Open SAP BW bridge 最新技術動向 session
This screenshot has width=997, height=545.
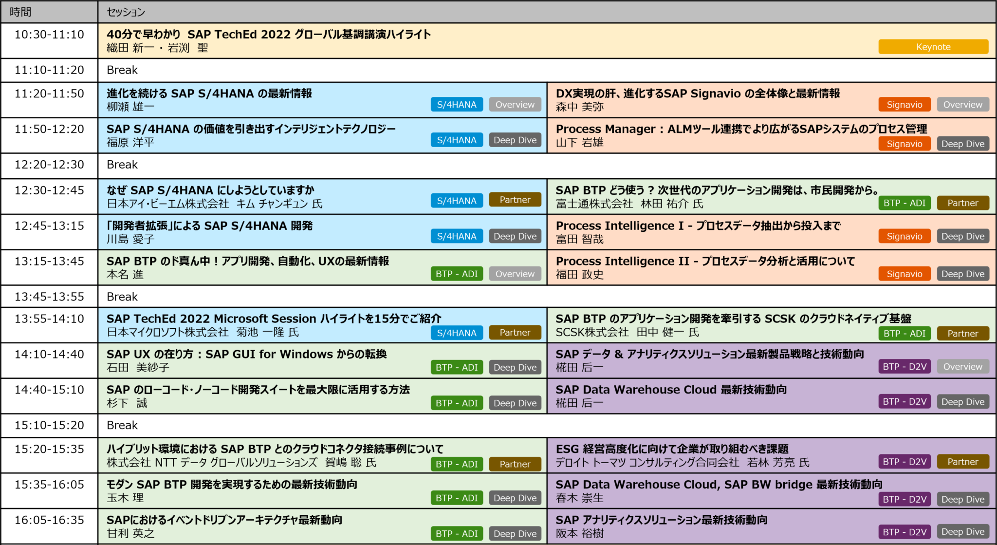(719, 485)
